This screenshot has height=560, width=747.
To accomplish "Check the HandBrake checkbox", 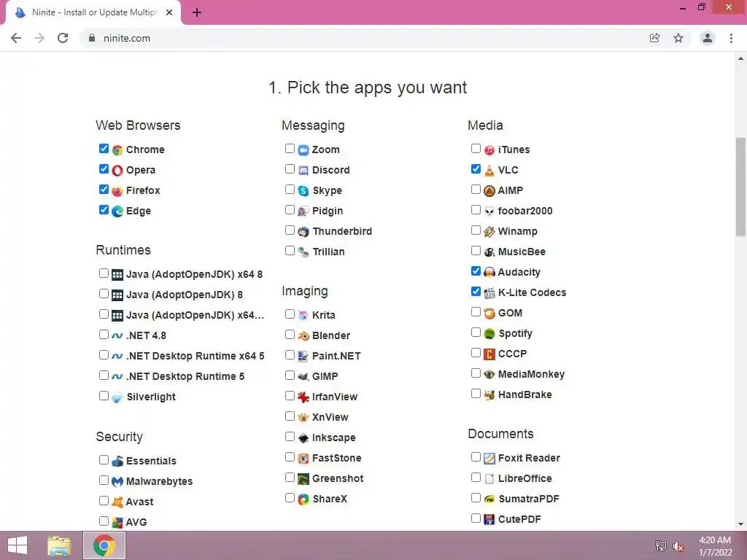I will pos(476,393).
